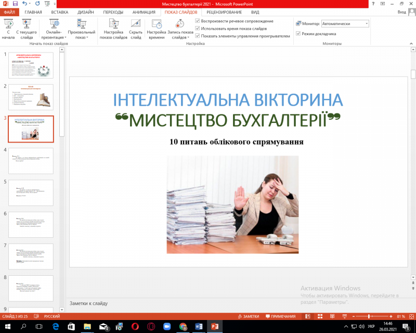Expand Online presentation dropdown arrow
The height and width of the screenshot is (333, 416).
[66, 37]
